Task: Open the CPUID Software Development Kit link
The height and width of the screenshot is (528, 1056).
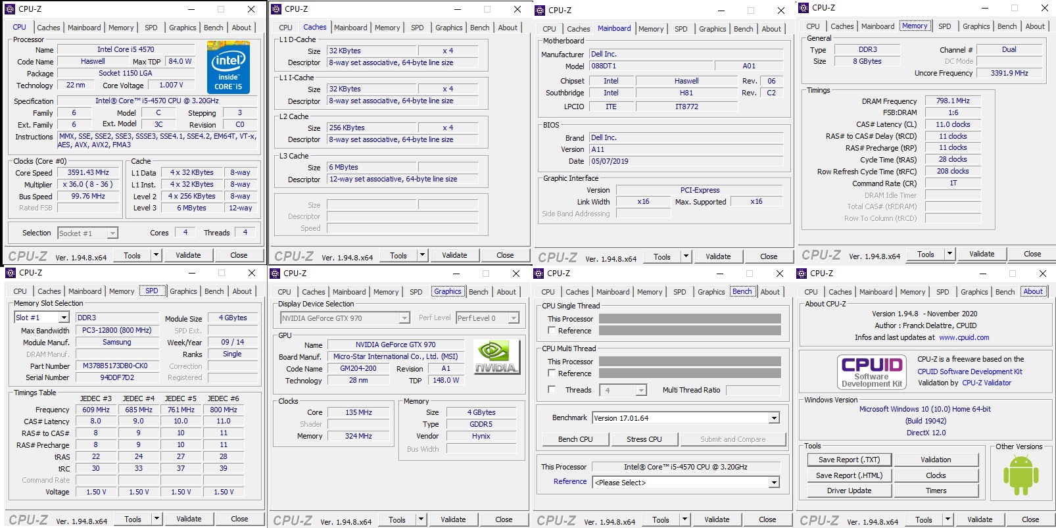Action: click(970, 372)
